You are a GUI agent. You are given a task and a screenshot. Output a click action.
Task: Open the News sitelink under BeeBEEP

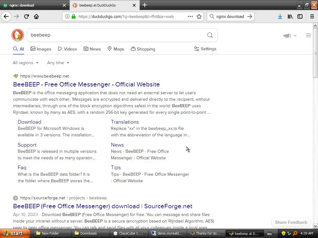(x=117, y=145)
